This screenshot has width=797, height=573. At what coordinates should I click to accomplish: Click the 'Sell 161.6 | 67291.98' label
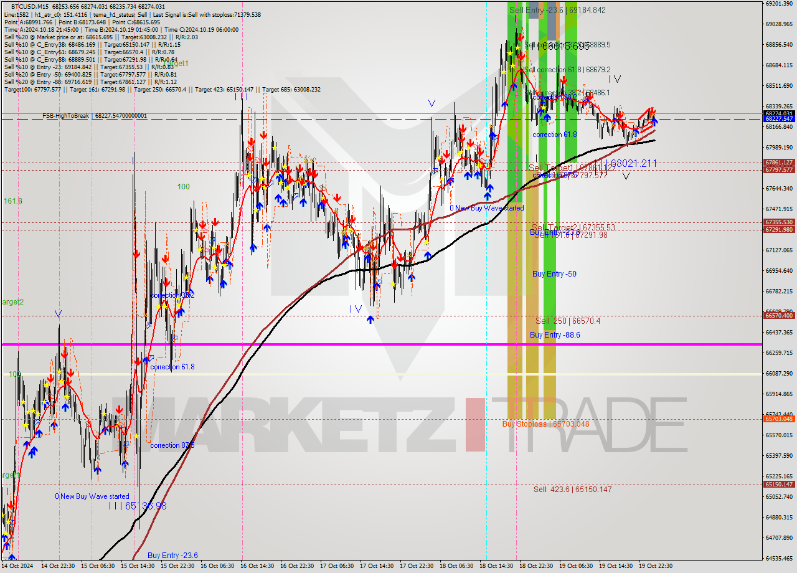pyautogui.click(x=570, y=235)
